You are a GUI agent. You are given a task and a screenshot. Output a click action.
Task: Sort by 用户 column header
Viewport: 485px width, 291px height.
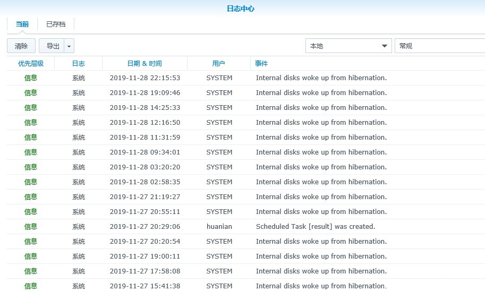pos(218,63)
